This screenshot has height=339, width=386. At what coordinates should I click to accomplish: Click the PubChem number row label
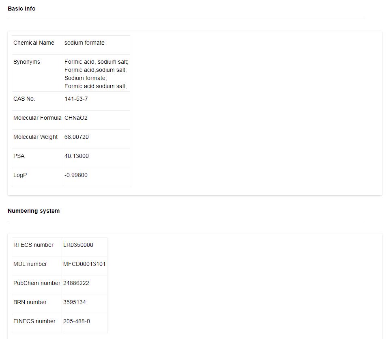click(x=36, y=283)
